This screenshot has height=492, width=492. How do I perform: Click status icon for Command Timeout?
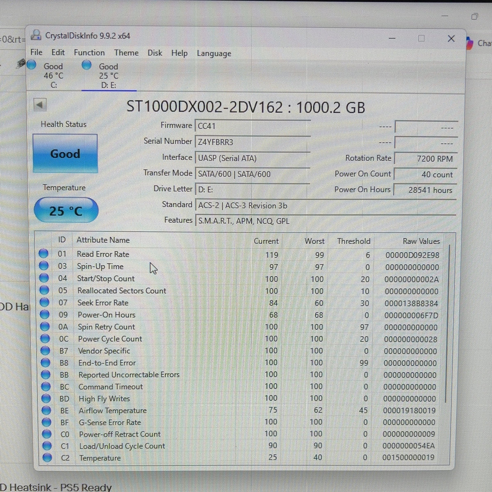(46, 387)
